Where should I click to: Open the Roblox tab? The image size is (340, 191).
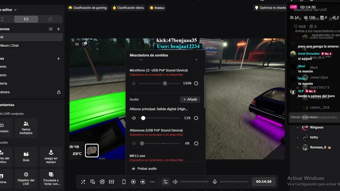click(157, 8)
